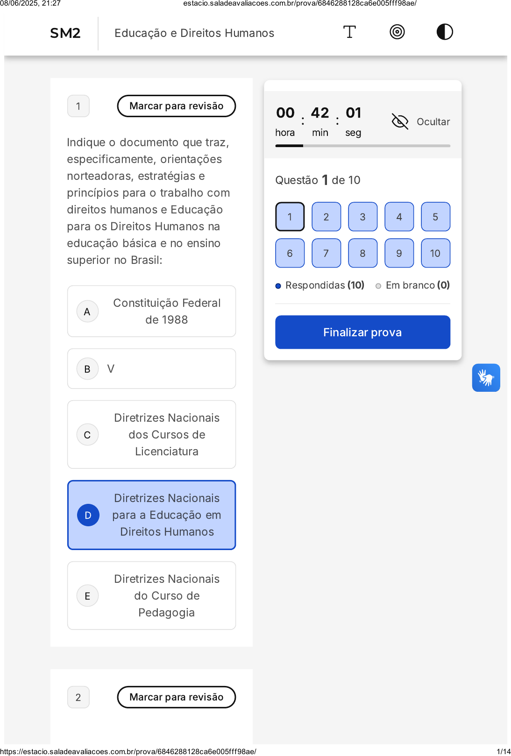The width and height of the screenshot is (511, 756).
Task: Mark question 1 for revision
Action: point(176,106)
